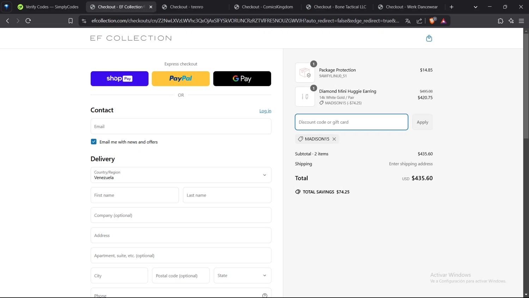
Task: Click the Brave browser profile icon
Action: pyautogui.click(x=6, y=7)
